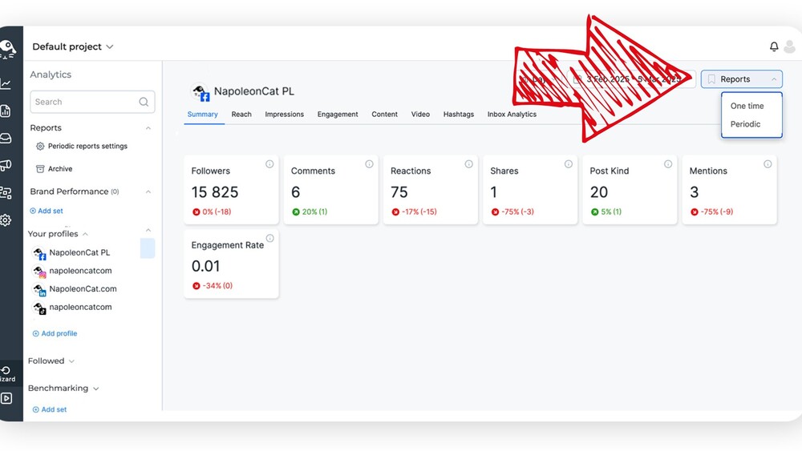This screenshot has height=451, width=802.
Task: Show info for Followers card
Action: coord(269,164)
